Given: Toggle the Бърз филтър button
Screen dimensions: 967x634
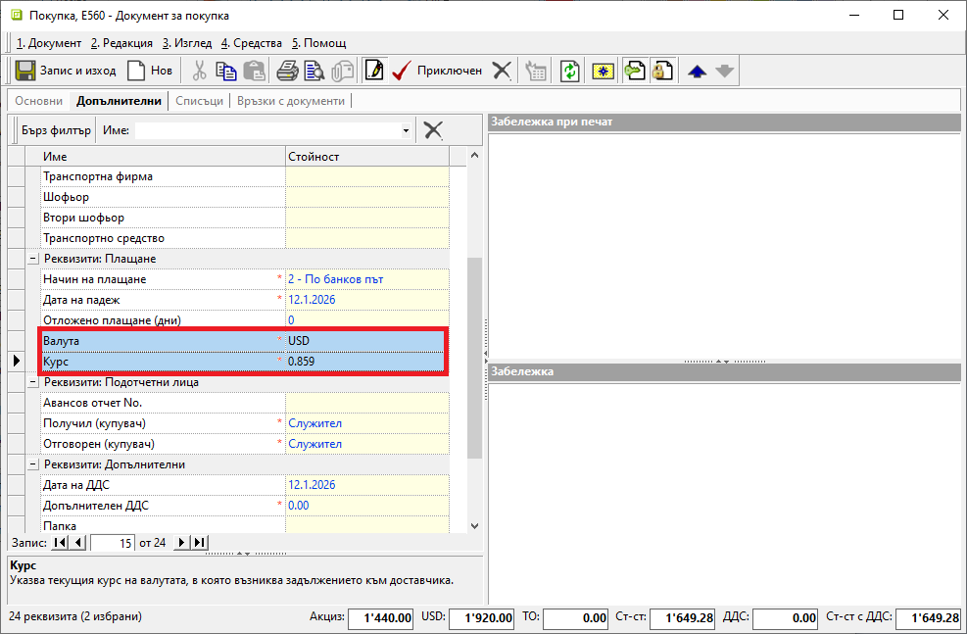Looking at the screenshot, I should [x=56, y=130].
